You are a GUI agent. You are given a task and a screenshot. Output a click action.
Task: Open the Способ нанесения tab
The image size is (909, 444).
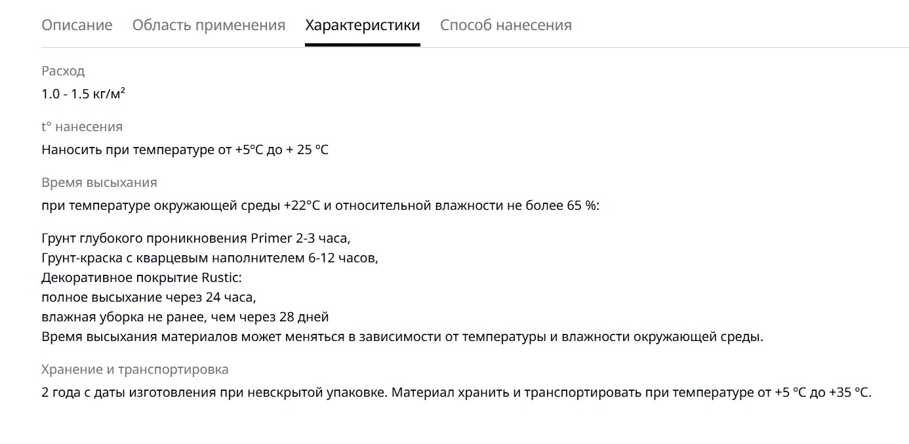point(506,26)
